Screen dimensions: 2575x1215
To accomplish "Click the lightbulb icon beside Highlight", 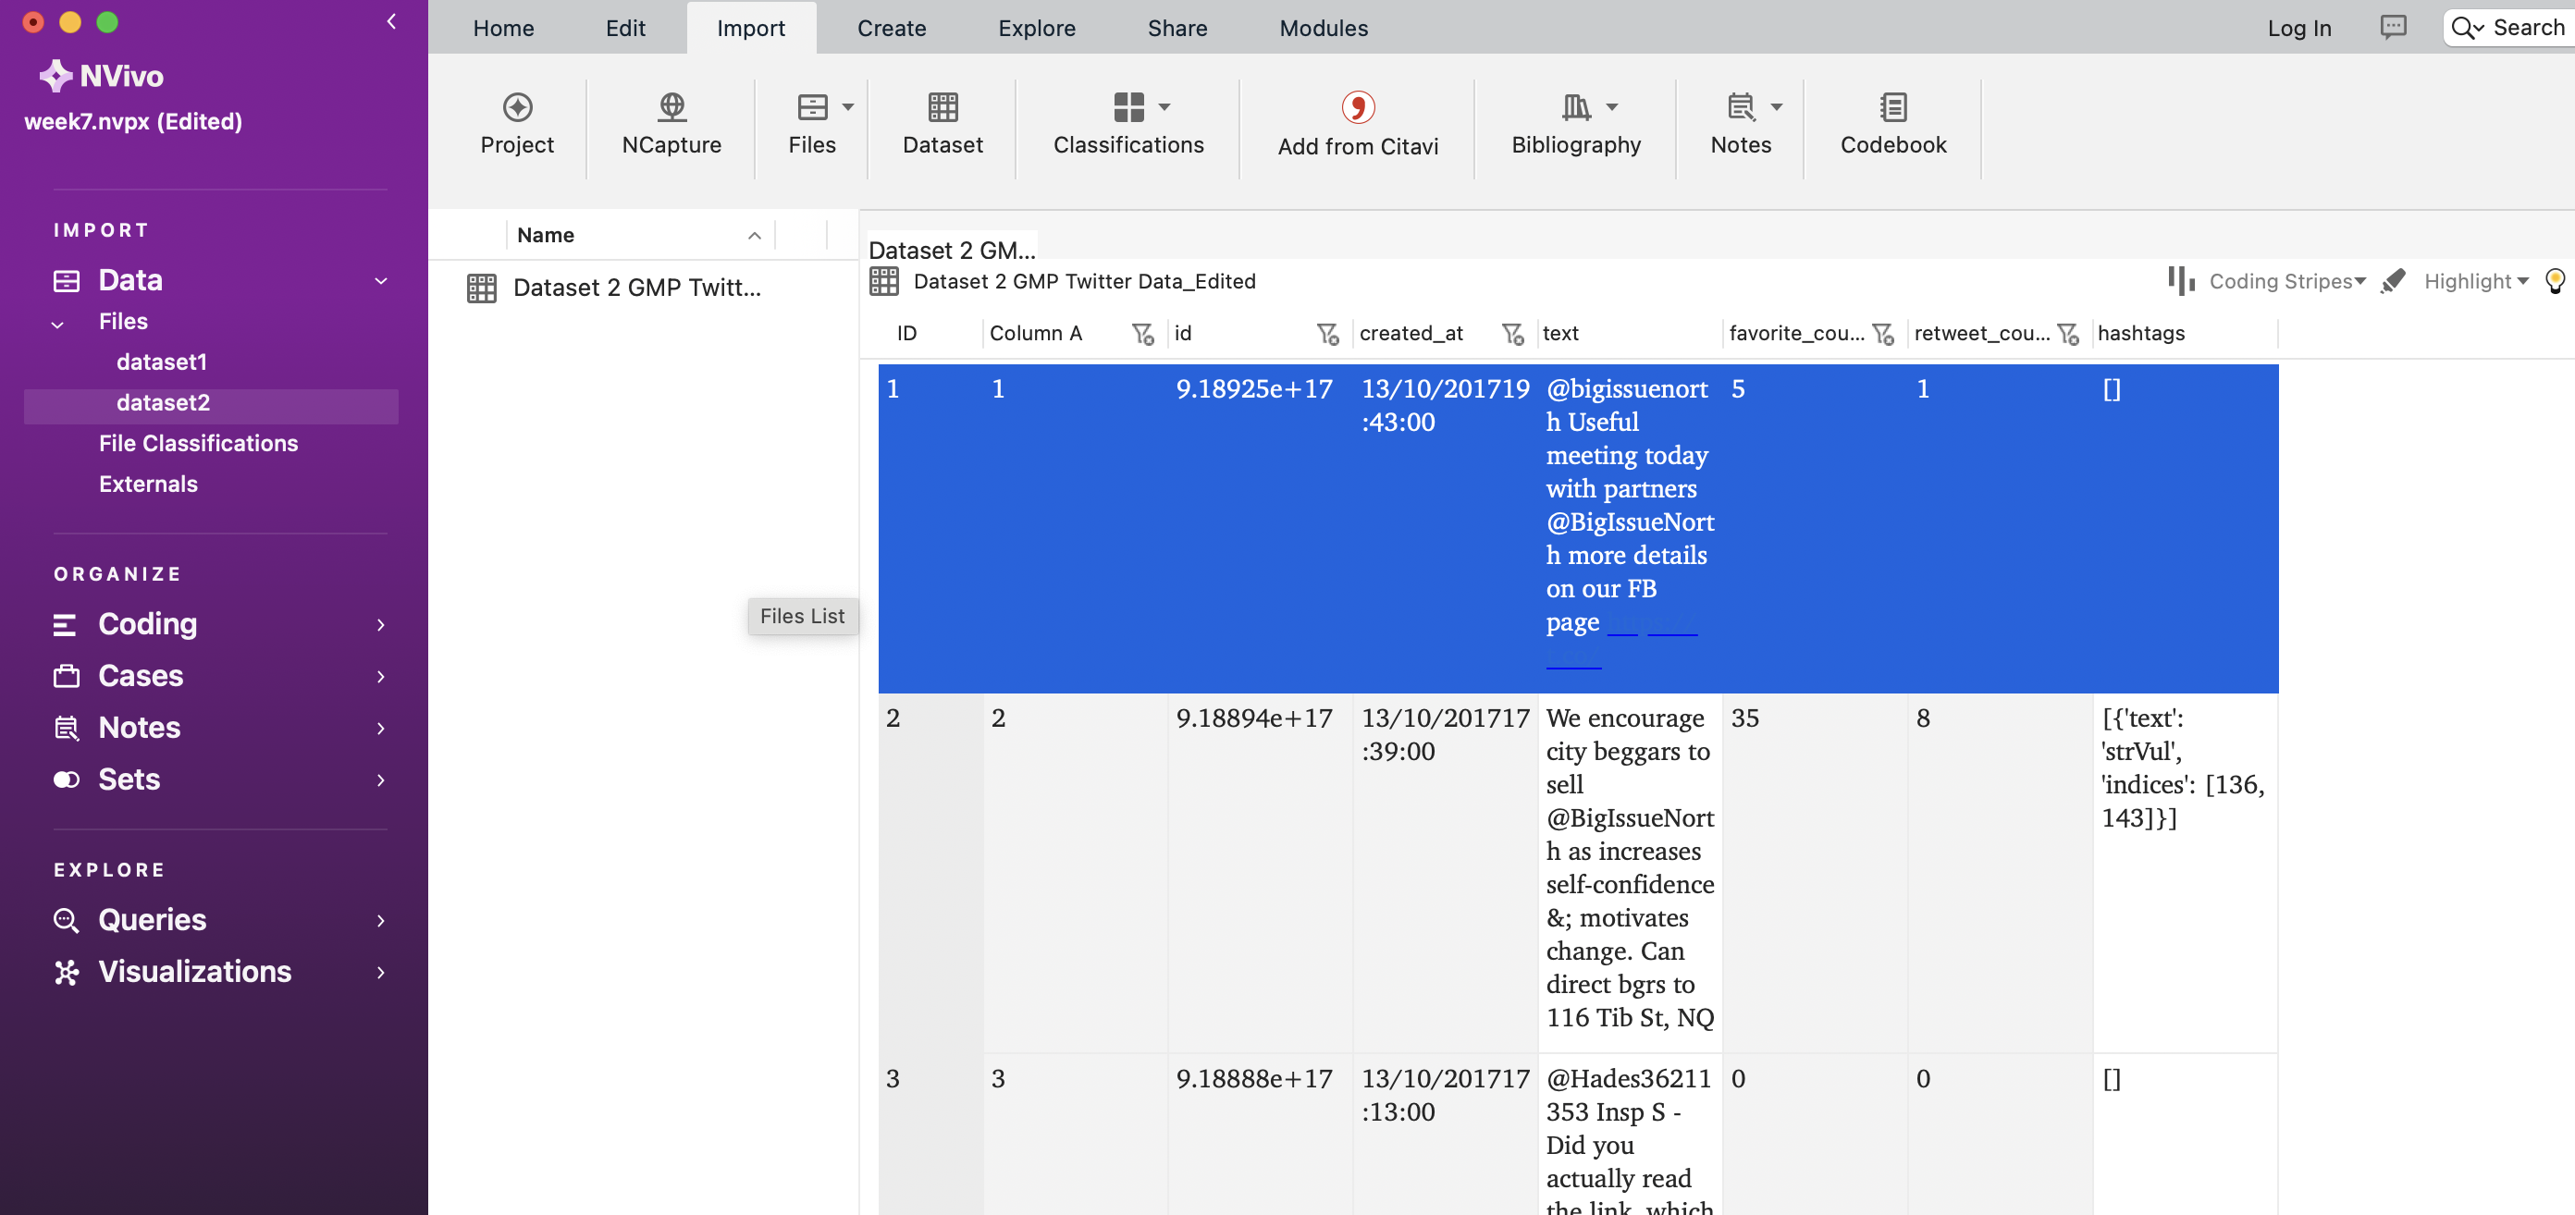I will [x=2554, y=282].
